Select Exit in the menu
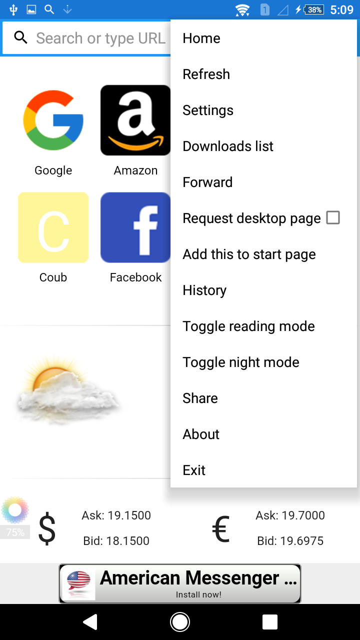The width and height of the screenshot is (360, 640). tap(194, 470)
